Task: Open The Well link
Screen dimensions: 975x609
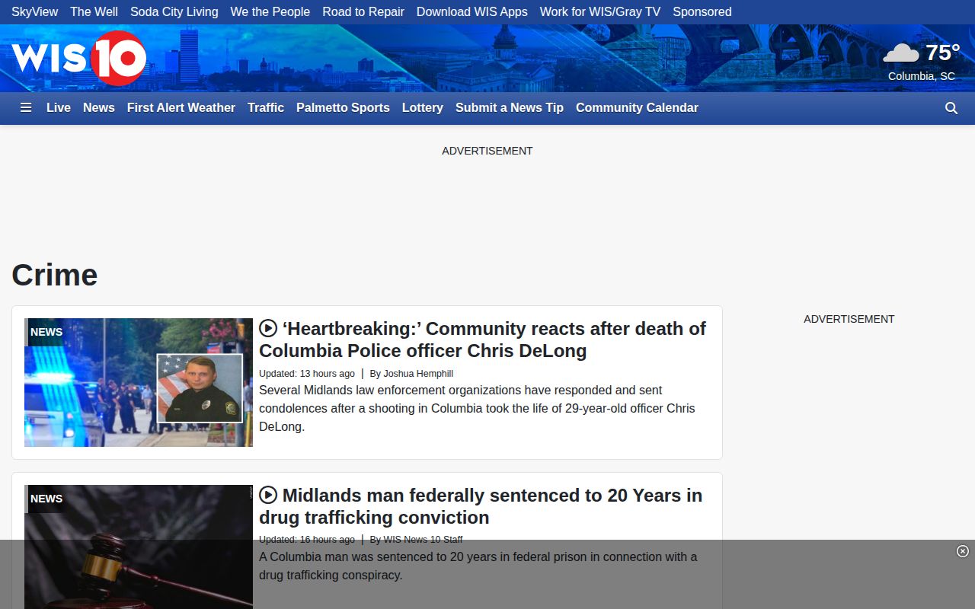Action: (x=94, y=11)
